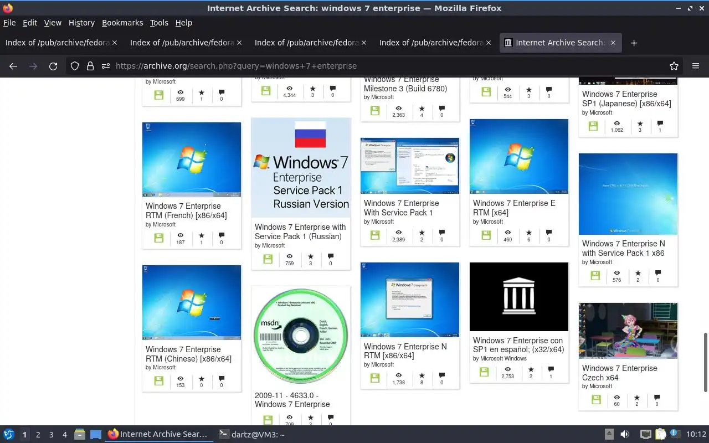The image size is (709, 443).
Task: Open Windows 7 Enterprise with Service Pack 1 (Russian) link
Action: coord(300,232)
